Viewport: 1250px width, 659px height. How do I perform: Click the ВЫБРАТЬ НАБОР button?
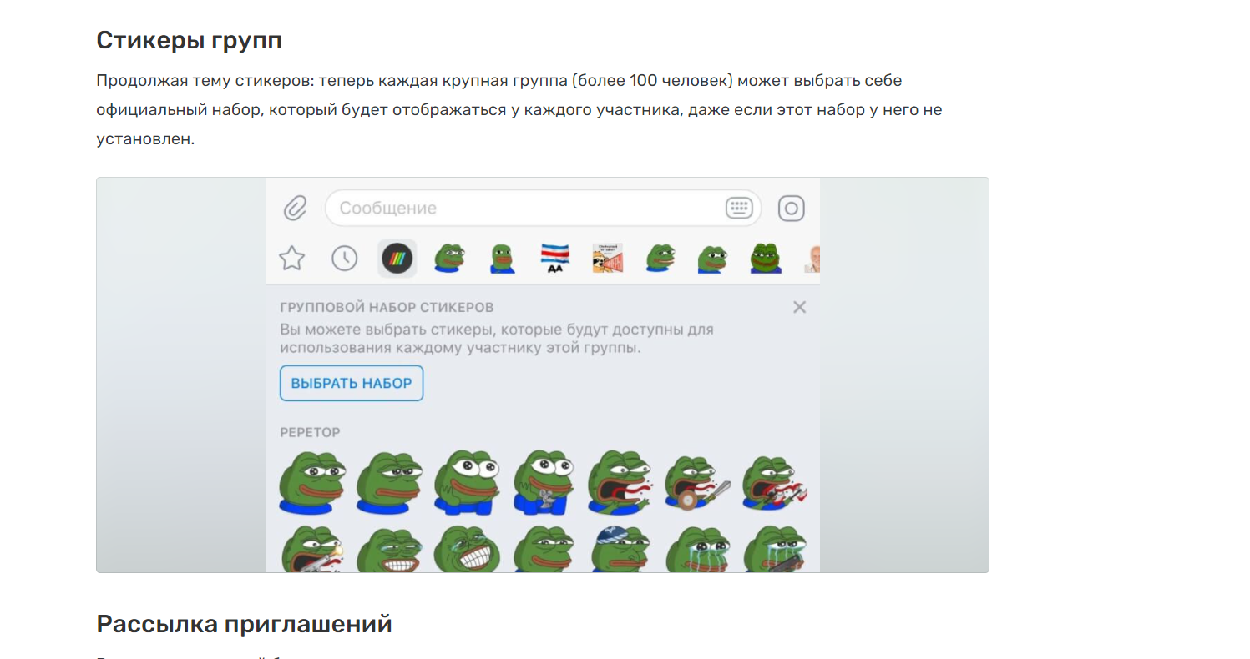[352, 383]
